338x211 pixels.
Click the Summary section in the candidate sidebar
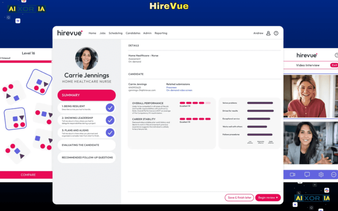point(86,95)
